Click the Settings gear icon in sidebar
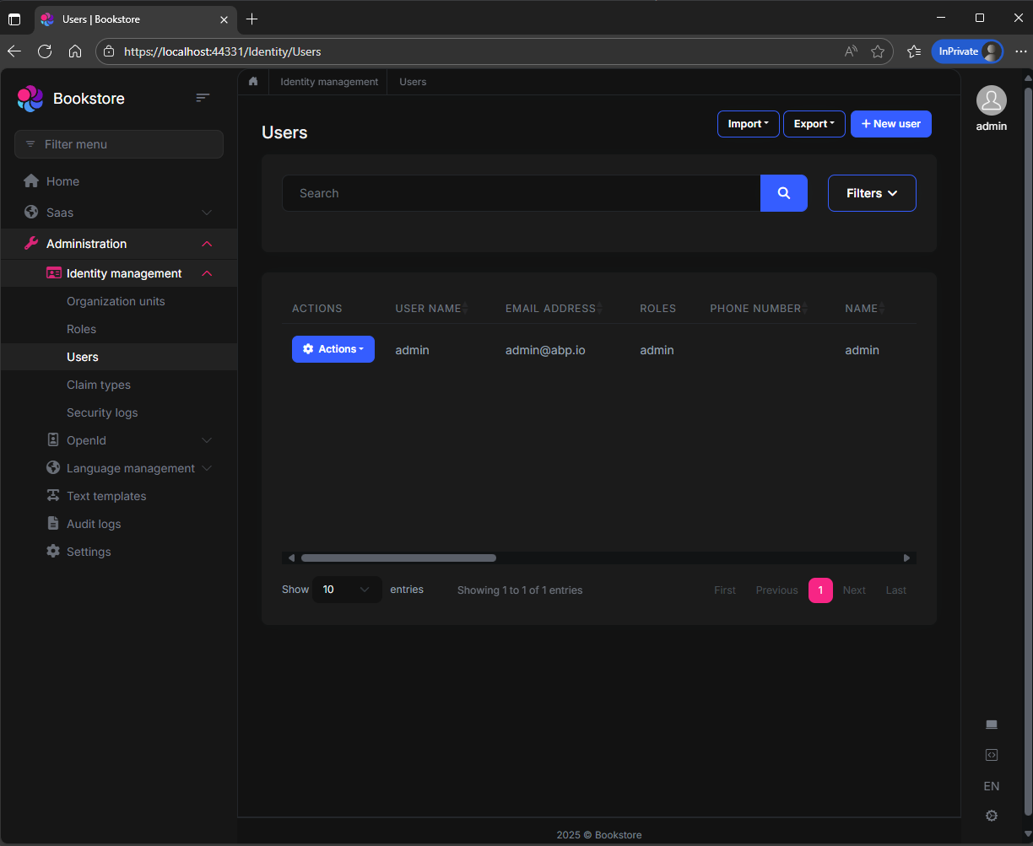1033x846 pixels. 53,552
